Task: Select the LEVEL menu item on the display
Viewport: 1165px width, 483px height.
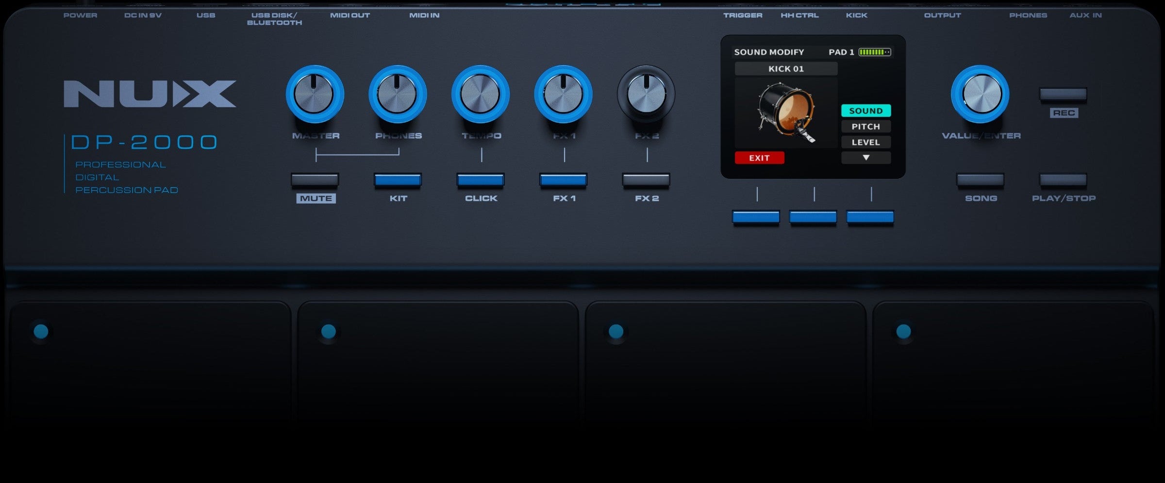Action: coord(866,142)
